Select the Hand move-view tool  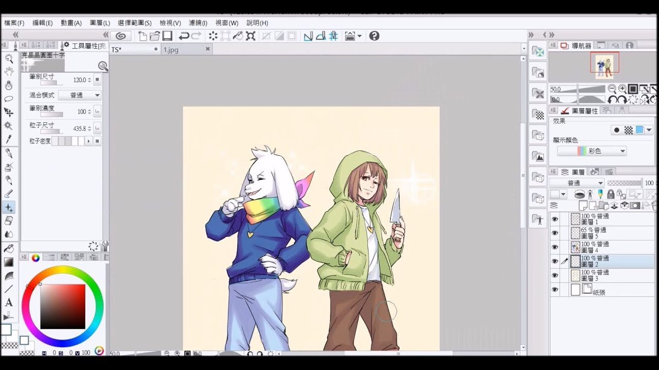pos(9,72)
